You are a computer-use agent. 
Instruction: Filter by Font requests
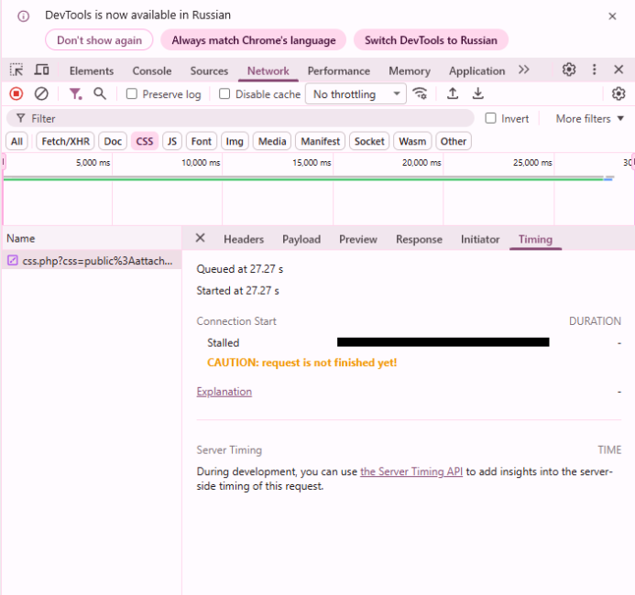pyautogui.click(x=202, y=141)
